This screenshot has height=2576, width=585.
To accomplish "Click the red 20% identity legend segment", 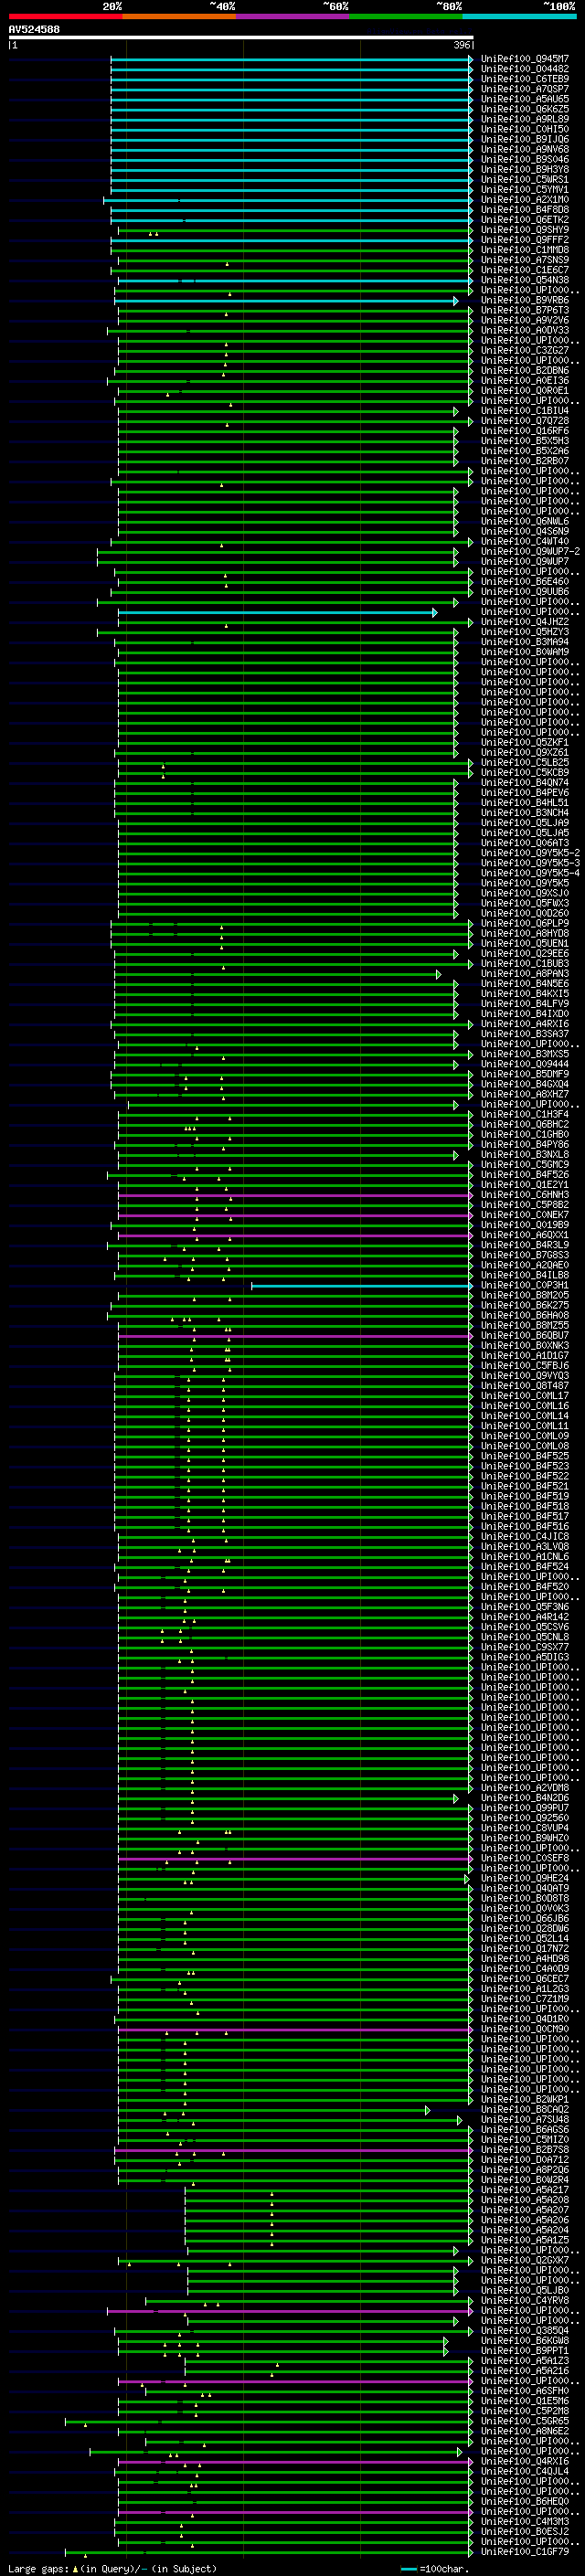I will [65, 16].
